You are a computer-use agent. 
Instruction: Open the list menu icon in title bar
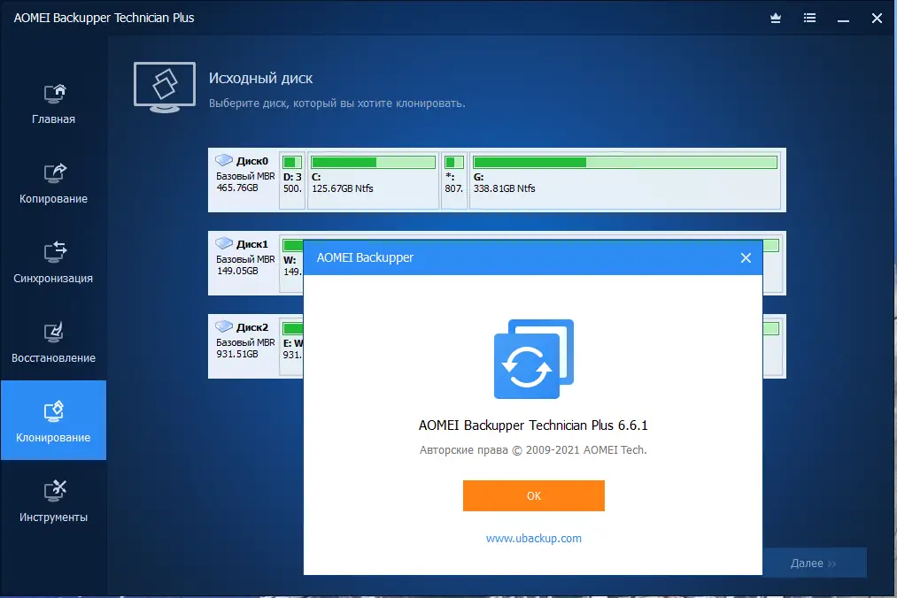coord(808,18)
